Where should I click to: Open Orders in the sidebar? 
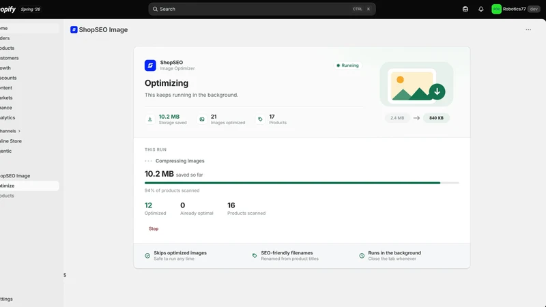[x=29, y=38]
